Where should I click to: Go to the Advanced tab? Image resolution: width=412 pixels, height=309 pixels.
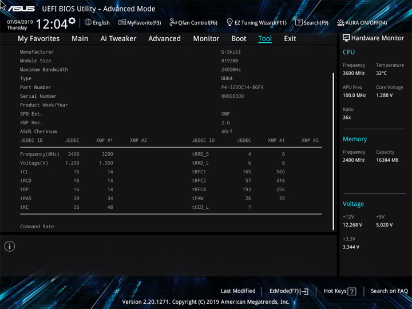(164, 39)
